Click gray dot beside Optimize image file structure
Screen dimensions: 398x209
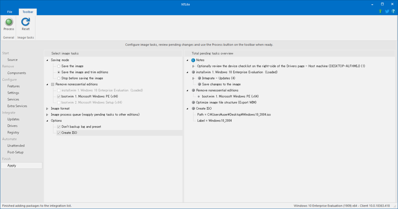coord(193,102)
